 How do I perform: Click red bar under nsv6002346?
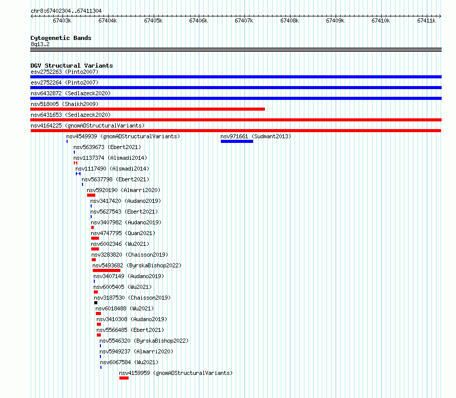95,249
